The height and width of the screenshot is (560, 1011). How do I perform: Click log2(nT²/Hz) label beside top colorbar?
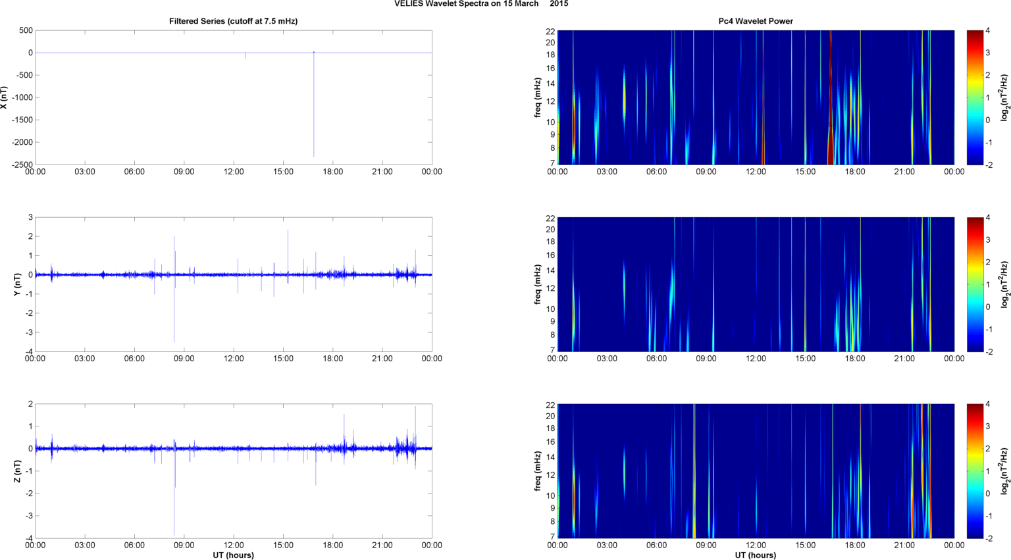1004,97
